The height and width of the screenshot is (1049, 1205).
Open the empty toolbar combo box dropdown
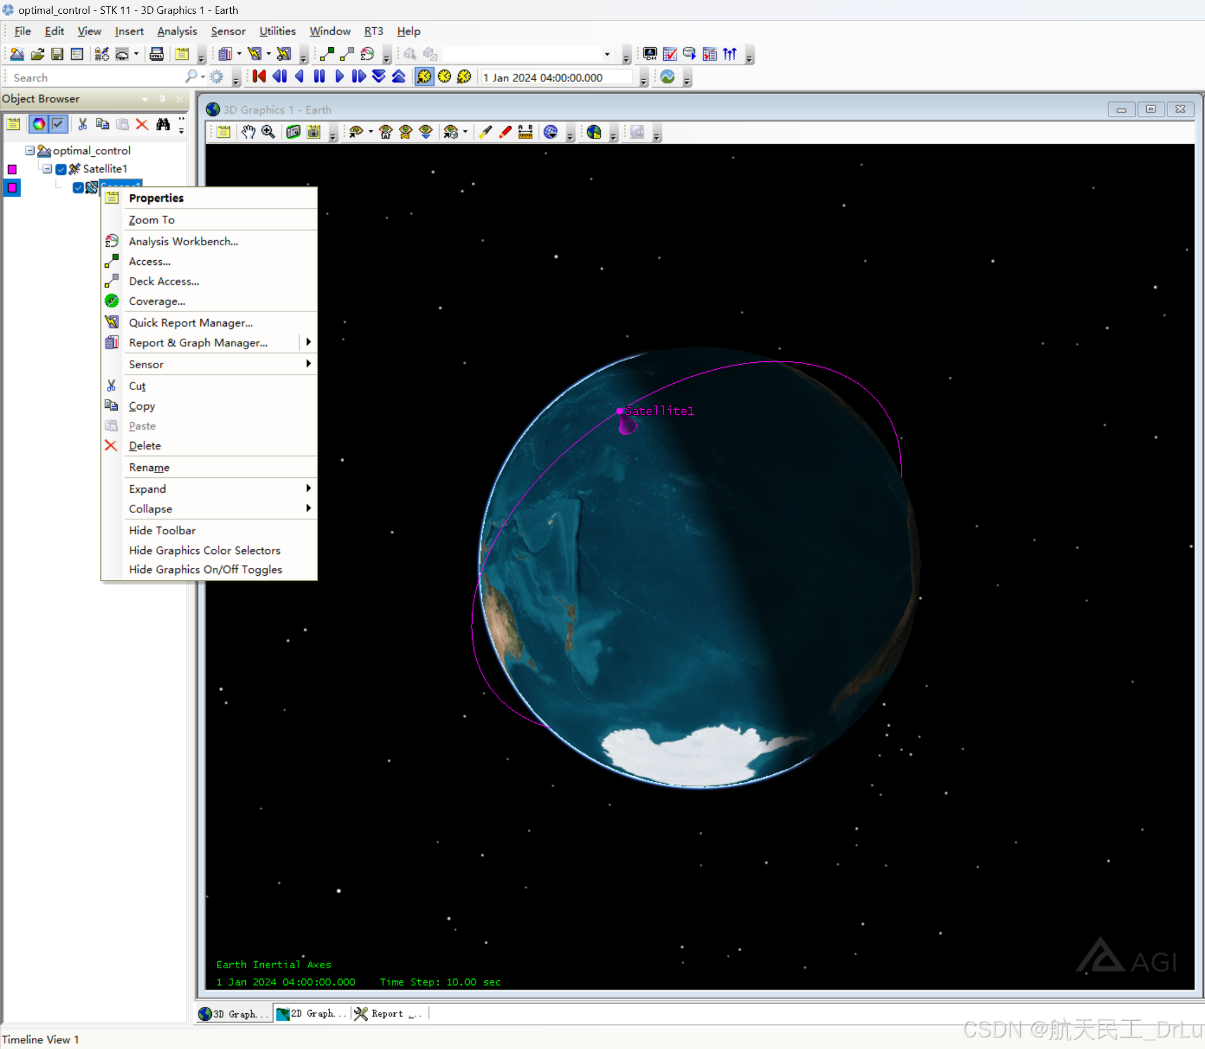coord(607,54)
